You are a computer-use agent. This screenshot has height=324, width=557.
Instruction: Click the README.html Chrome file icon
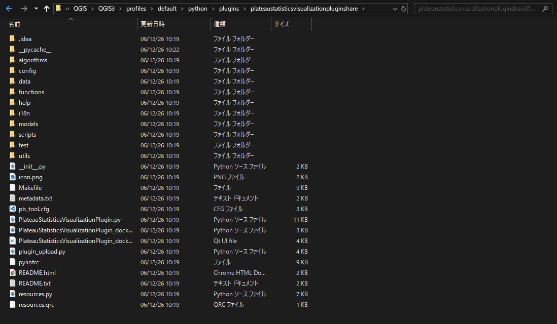13,273
